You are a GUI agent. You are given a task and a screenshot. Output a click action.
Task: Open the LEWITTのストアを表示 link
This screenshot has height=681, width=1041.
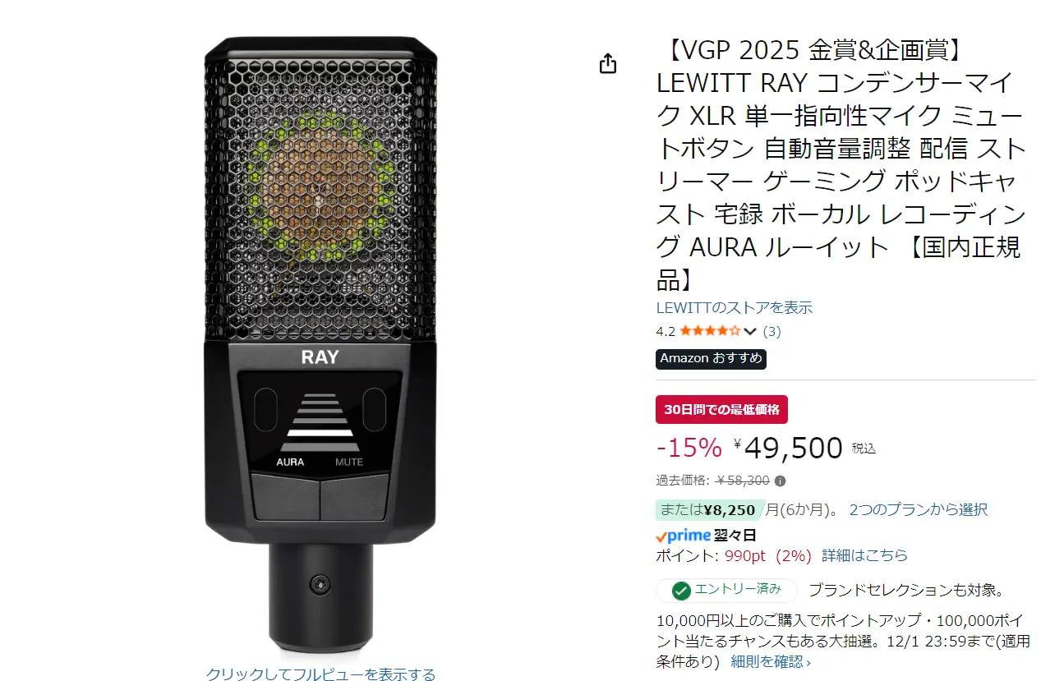coord(735,308)
